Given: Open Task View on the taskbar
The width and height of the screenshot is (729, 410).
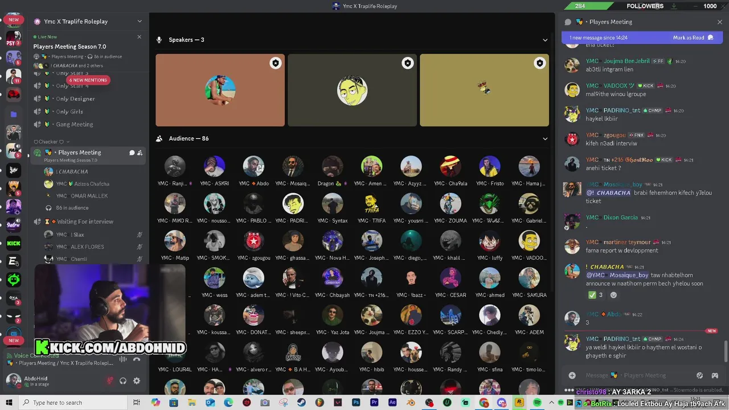Looking at the screenshot, I should 137,403.
